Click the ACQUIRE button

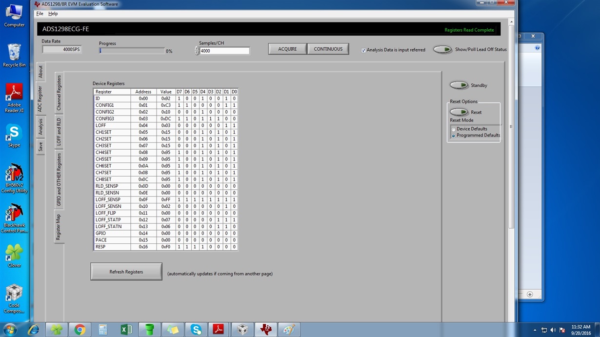click(287, 49)
